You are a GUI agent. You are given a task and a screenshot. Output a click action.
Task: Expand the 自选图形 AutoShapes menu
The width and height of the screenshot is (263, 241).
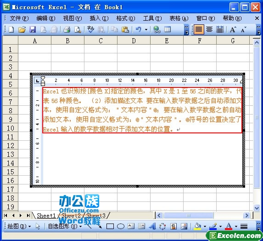click(x=65, y=226)
